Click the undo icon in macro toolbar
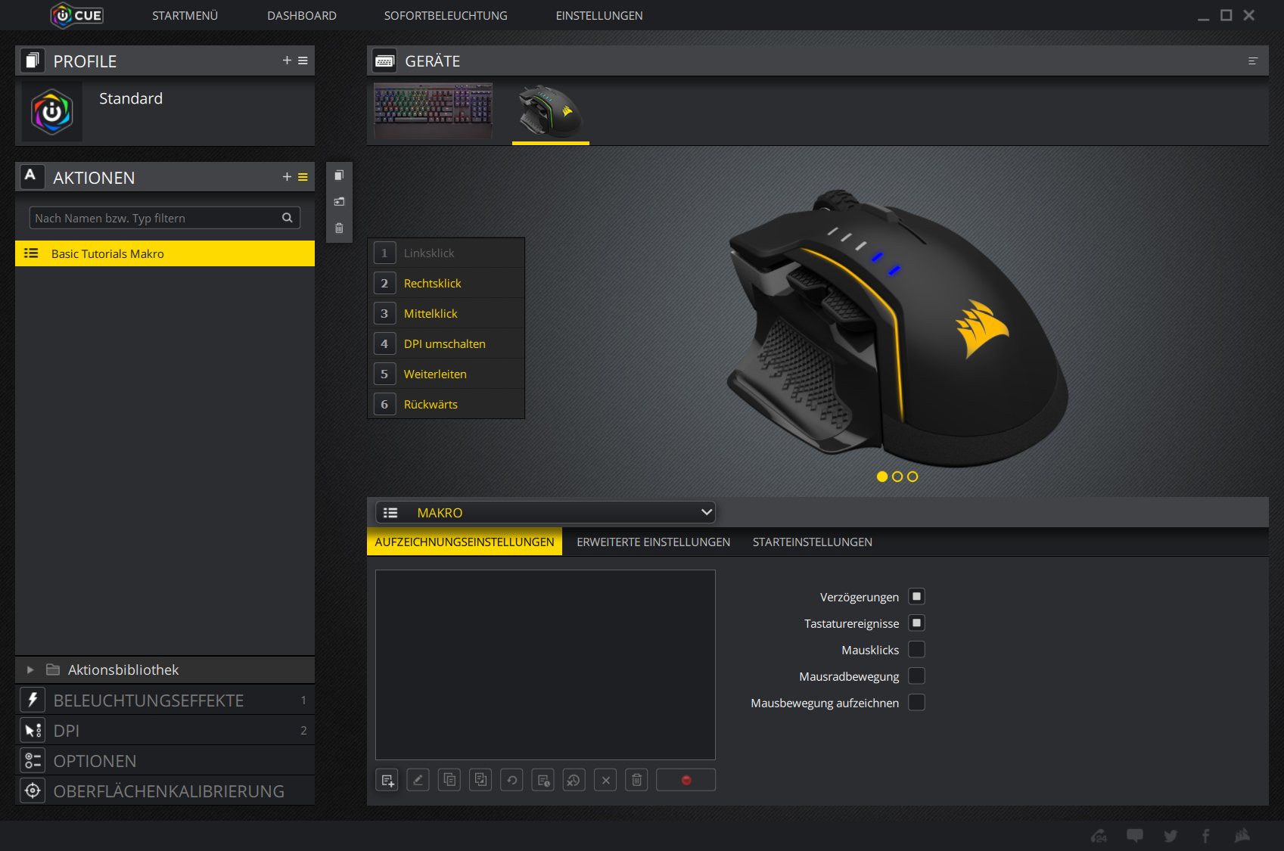1284x851 pixels. [x=512, y=780]
